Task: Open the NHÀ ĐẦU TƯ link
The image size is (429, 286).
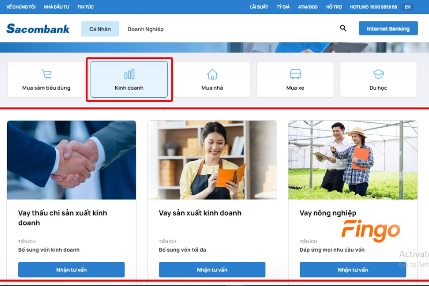Action: (56, 7)
